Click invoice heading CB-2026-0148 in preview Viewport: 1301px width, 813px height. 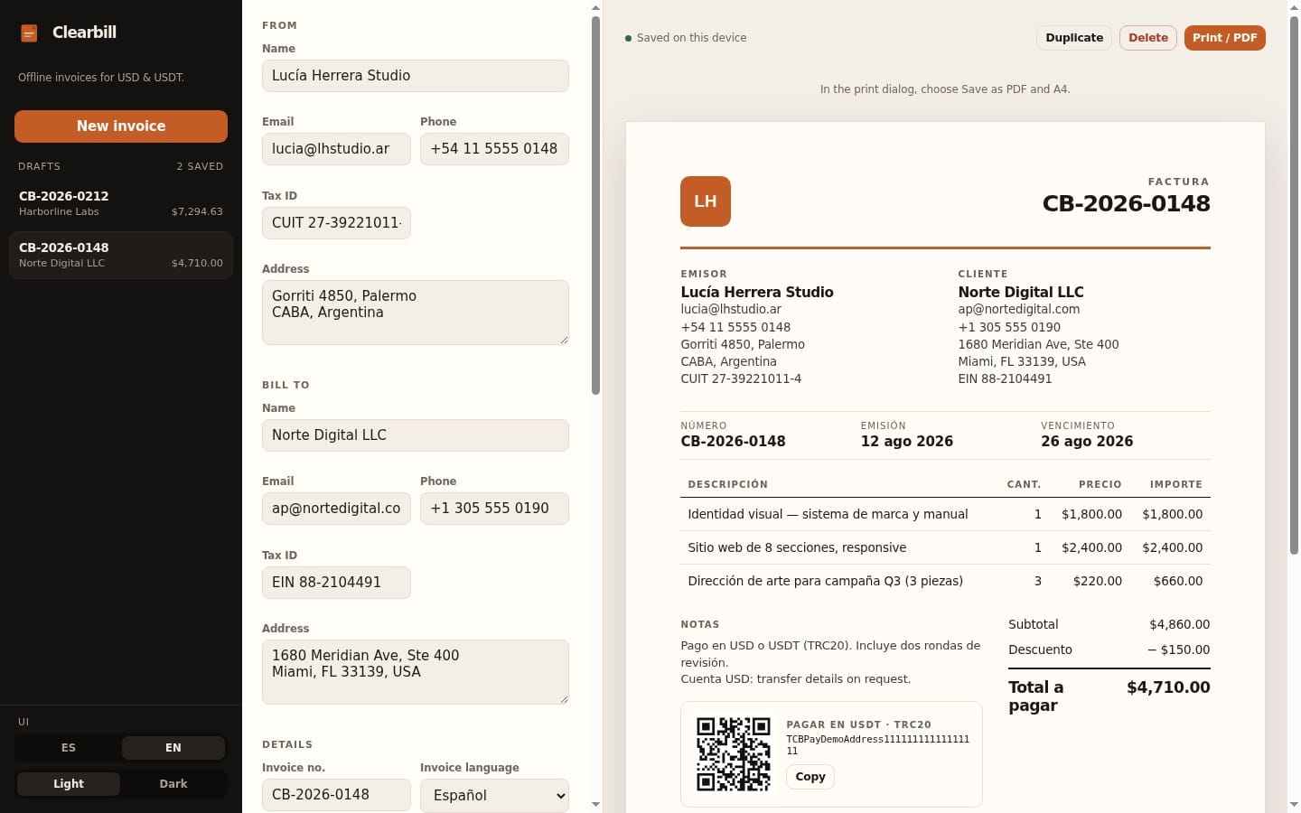coord(1126,204)
